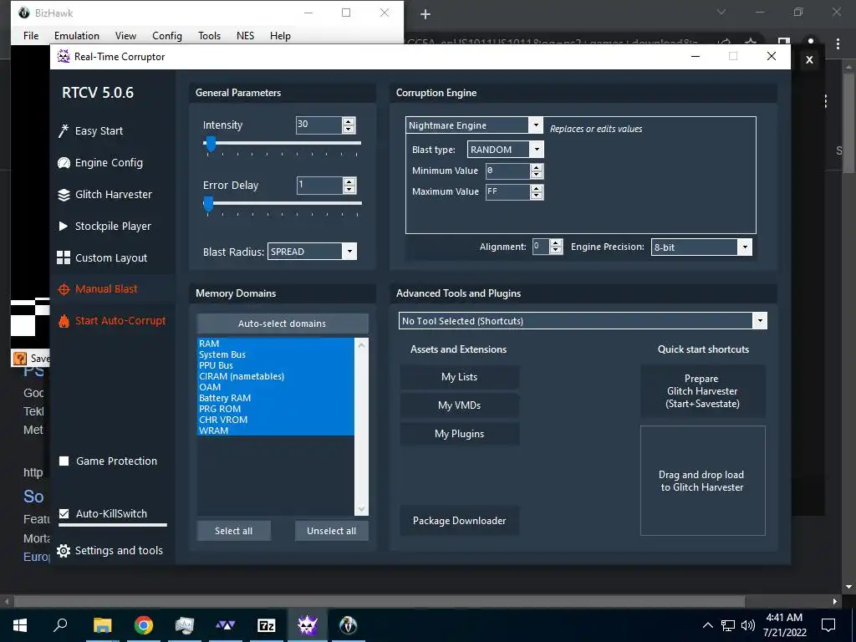
Task: Expand Blast type RANDOM dropdown
Action: point(537,149)
